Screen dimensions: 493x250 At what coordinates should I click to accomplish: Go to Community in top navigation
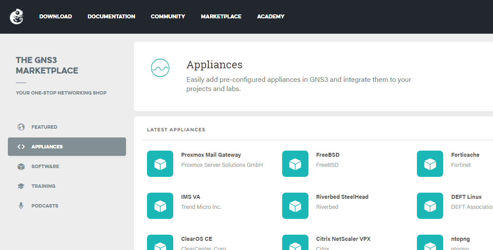tap(168, 17)
